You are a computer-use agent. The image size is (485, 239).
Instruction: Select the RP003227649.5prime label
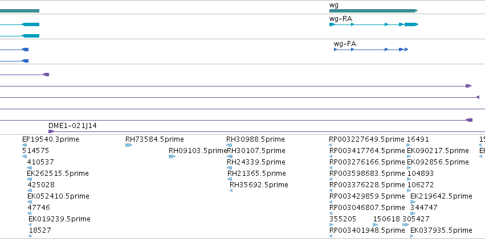click(x=366, y=139)
